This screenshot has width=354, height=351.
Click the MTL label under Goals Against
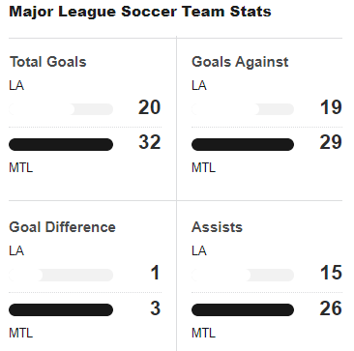pos(203,167)
